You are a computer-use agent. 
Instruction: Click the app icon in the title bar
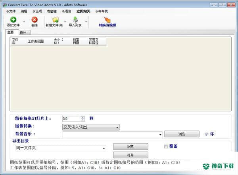5,5
